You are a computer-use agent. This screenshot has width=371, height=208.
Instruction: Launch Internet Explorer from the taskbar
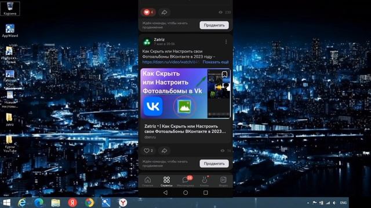(x=22, y=203)
